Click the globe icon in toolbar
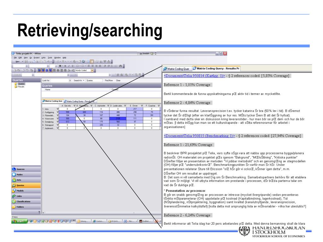 click(x=83, y=61)
